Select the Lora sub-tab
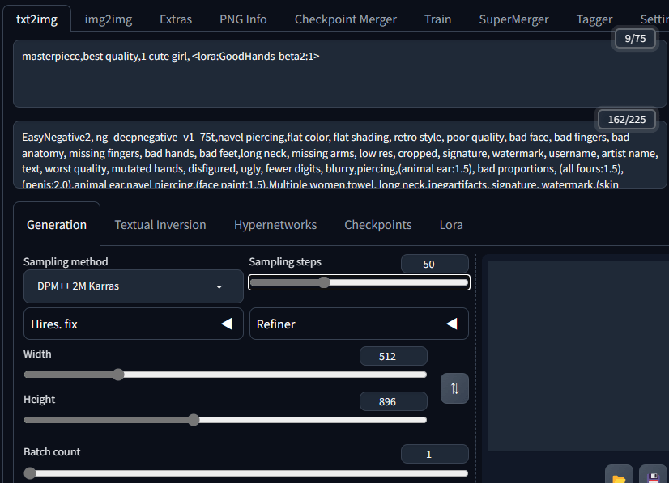669x483 pixels. click(451, 225)
